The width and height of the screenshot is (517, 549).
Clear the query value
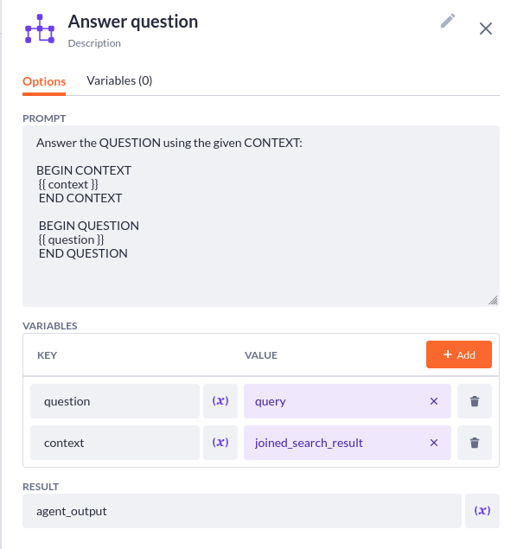pyautogui.click(x=434, y=401)
